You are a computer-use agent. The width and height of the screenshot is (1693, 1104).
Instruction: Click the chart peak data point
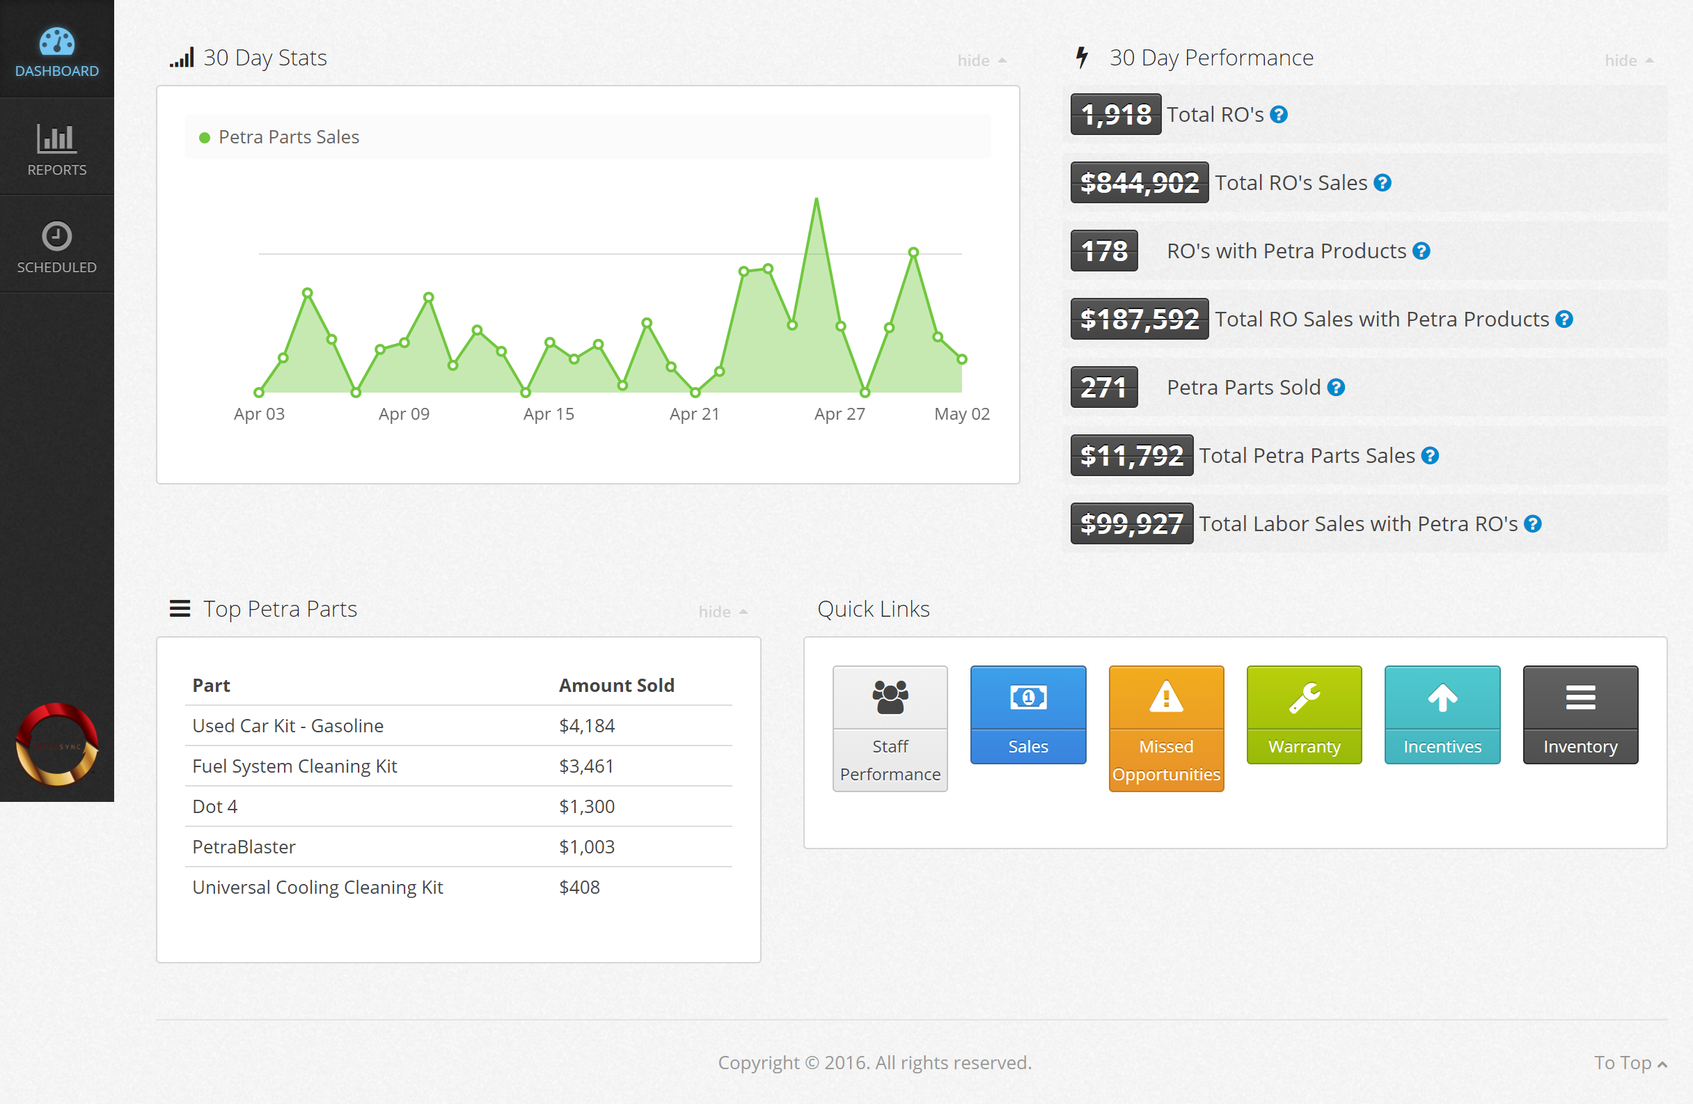coord(817,200)
